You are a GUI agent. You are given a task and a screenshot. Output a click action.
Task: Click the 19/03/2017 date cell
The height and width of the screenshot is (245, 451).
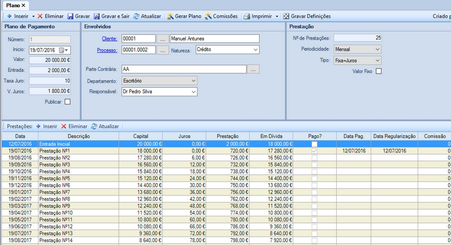tap(20, 206)
